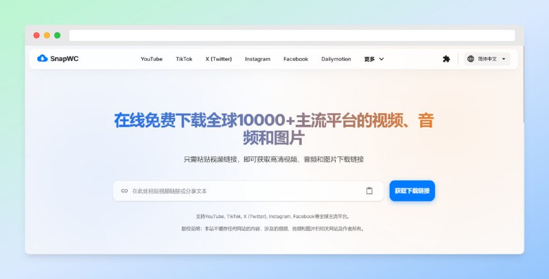The width and height of the screenshot is (549, 279).
Task: Choose Facebook in the top navigation
Action: pyautogui.click(x=296, y=59)
